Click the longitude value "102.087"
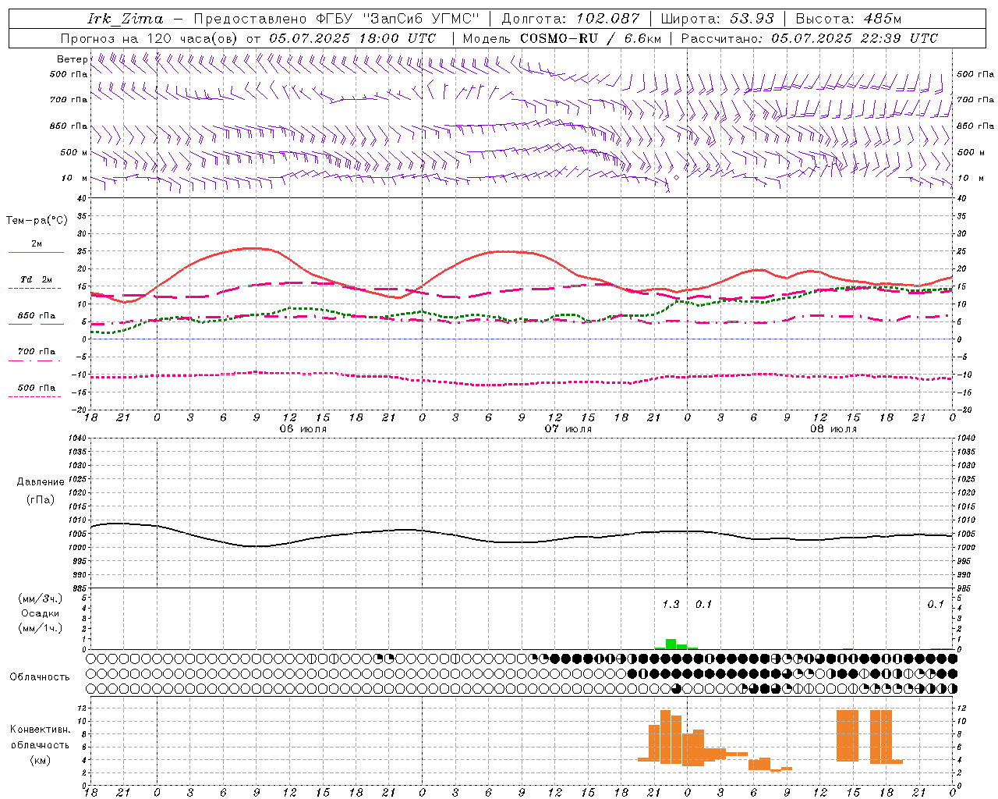 608,19
